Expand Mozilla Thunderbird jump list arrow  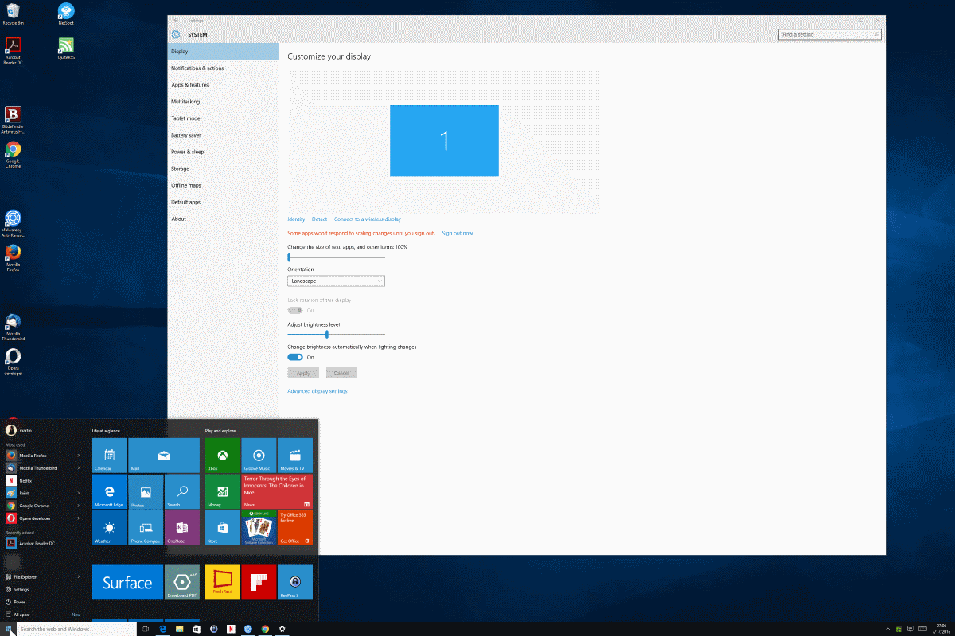tap(79, 468)
